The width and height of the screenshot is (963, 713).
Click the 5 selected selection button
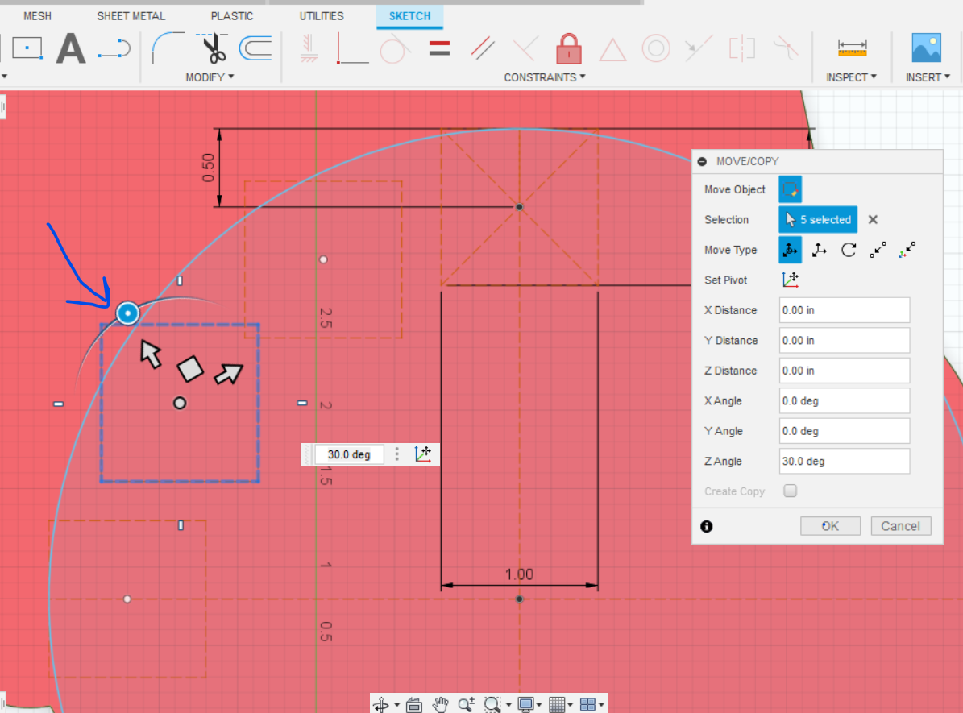pyautogui.click(x=818, y=219)
